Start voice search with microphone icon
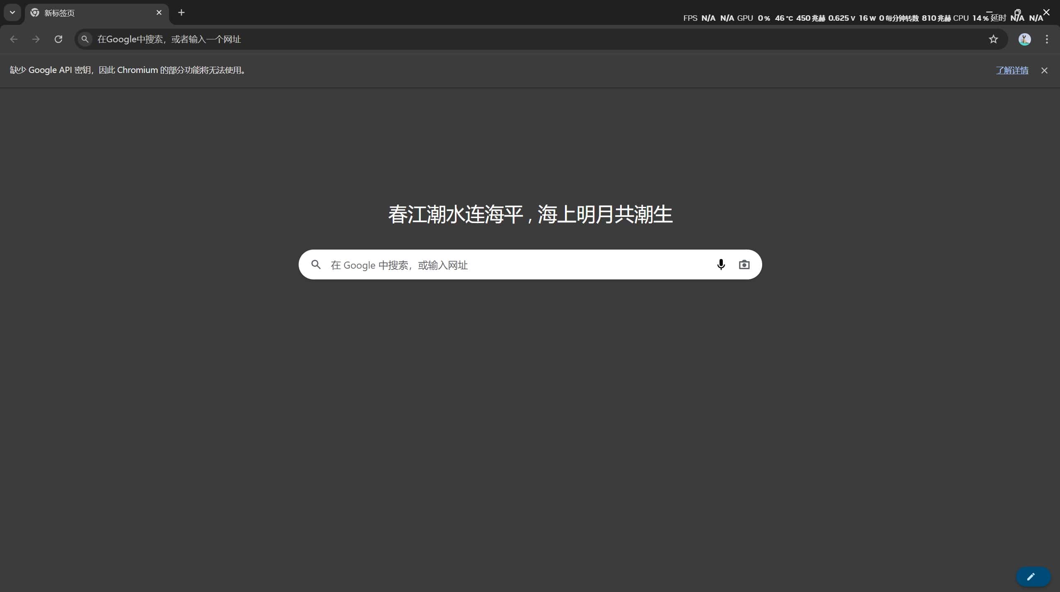This screenshot has height=592, width=1060. point(721,264)
